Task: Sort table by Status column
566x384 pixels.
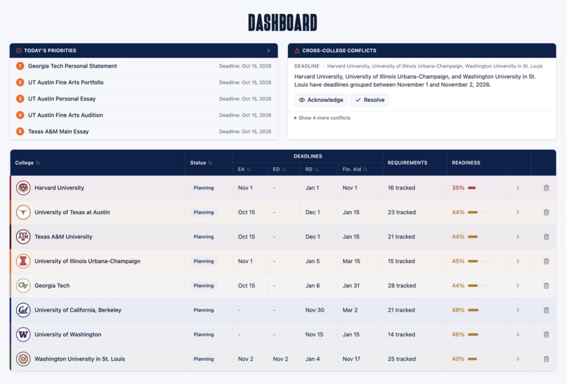Action: (201, 162)
